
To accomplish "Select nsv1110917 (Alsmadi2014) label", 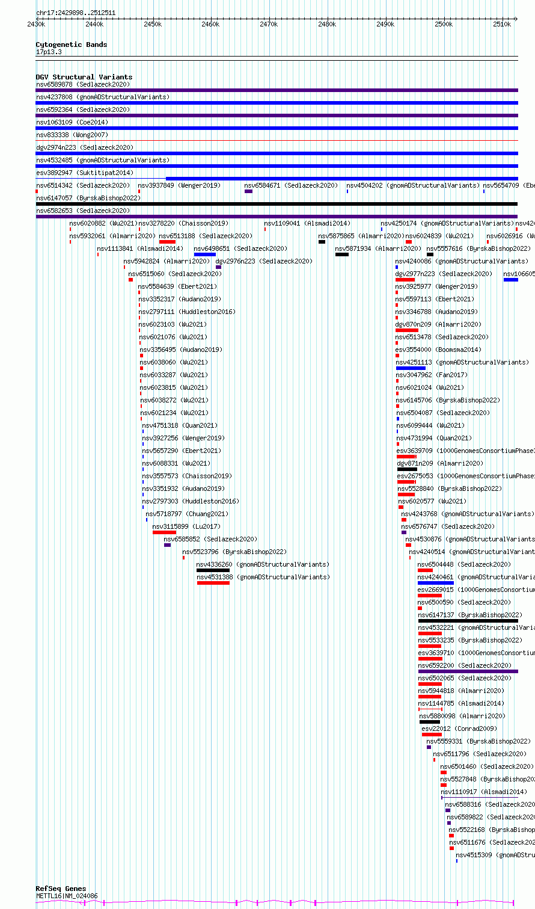I will (485, 792).
